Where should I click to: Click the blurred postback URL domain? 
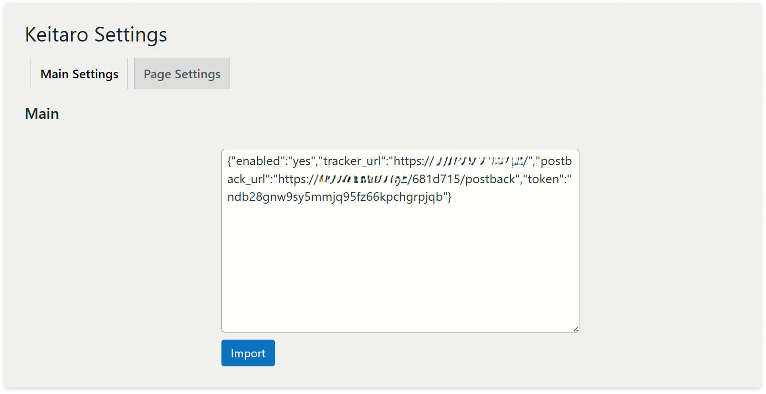click(364, 179)
